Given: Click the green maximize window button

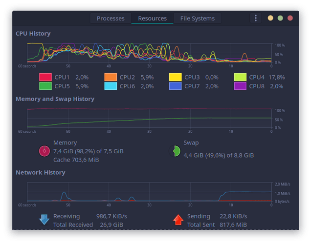Looking at the screenshot, I should [280, 18].
